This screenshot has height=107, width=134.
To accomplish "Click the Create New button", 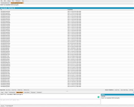I will point(117,90).
